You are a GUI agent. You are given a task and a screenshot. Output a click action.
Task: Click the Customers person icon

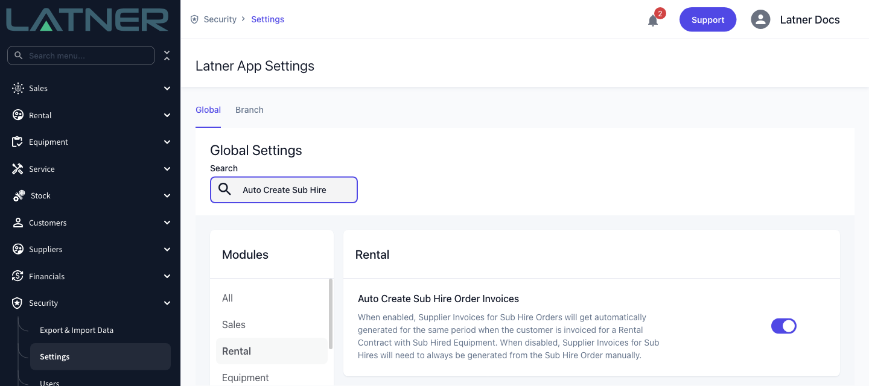[x=18, y=223]
